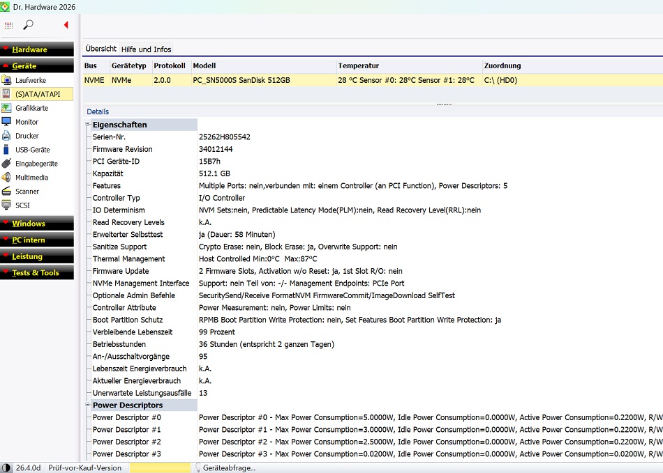
Task: Expand the PC intern section
Action: click(x=37, y=240)
